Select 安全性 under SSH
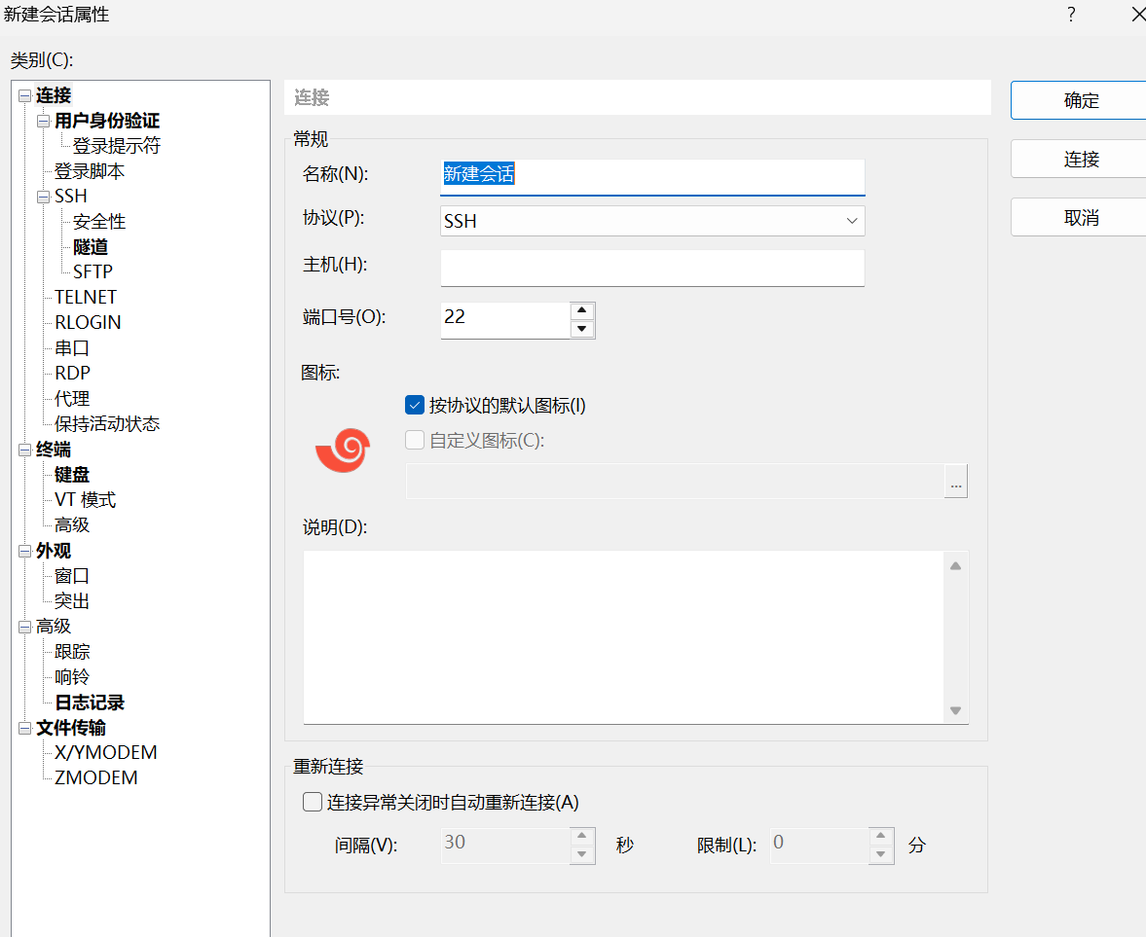This screenshot has width=1146, height=937. point(99,221)
